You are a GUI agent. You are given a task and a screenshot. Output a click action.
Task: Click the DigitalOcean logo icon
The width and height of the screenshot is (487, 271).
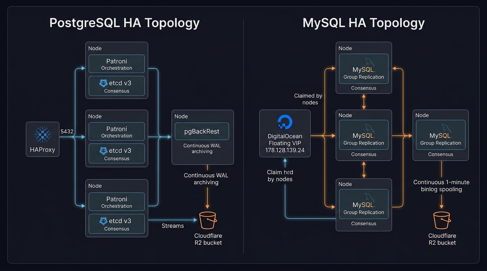click(285, 123)
